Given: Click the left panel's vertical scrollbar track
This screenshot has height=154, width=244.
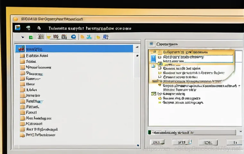Looking at the screenshot, I should coord(137,96).
